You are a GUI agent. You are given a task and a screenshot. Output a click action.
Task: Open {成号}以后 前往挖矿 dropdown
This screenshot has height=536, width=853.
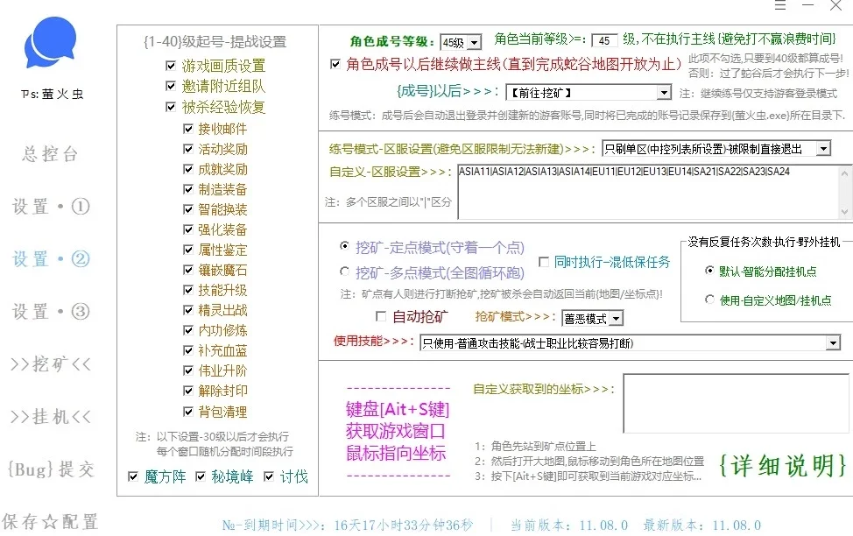(589, 93)
